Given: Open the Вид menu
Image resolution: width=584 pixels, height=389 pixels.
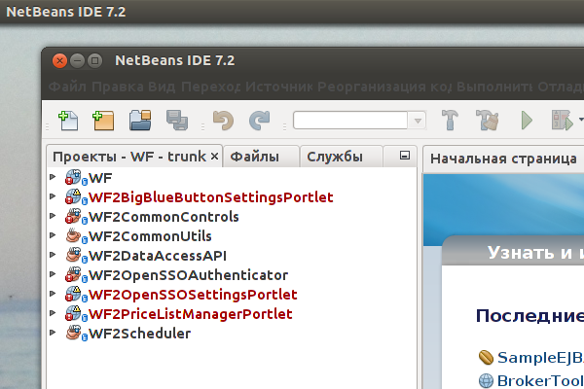Looking at the screenshot, I should [162, 88].
